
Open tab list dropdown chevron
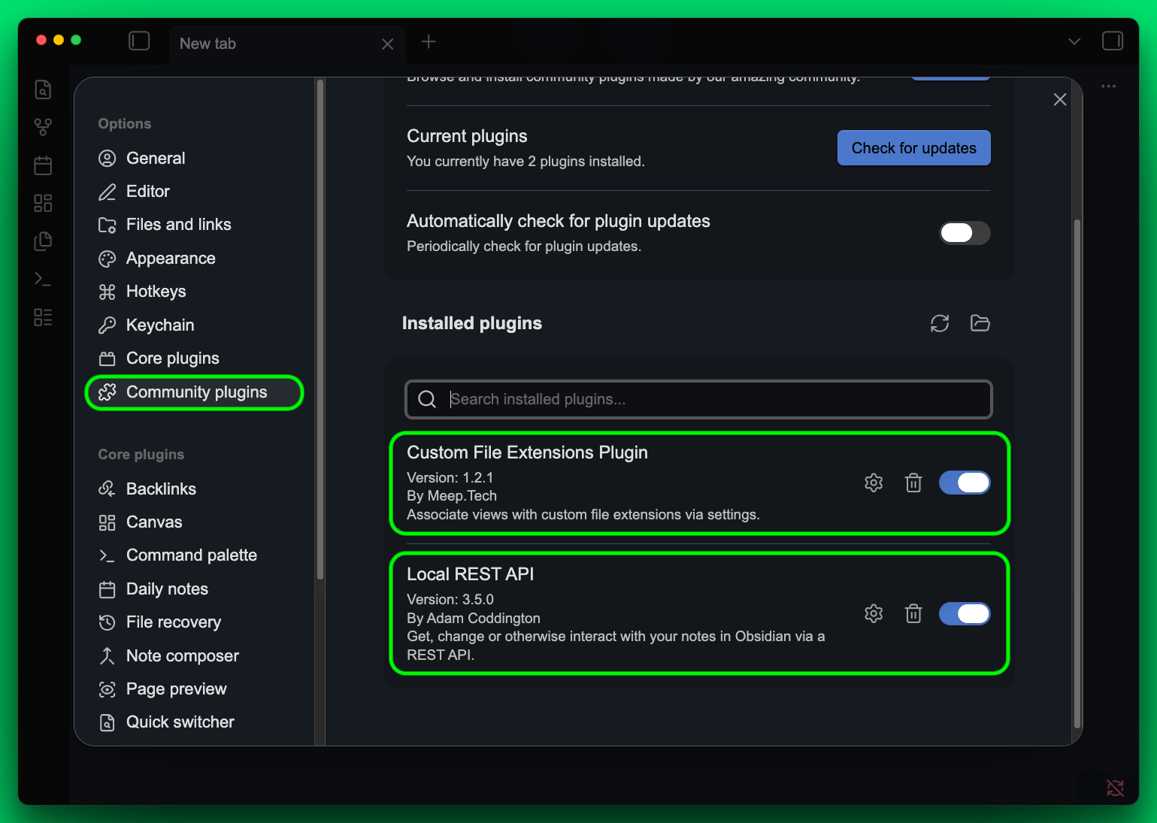(x=1074, y=41)
